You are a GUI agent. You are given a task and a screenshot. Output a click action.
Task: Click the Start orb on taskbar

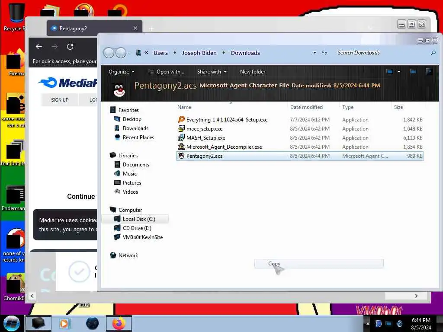[x=11, y=323]
